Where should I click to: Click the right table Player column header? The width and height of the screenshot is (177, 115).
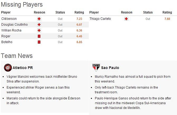(x=94, y=12)
